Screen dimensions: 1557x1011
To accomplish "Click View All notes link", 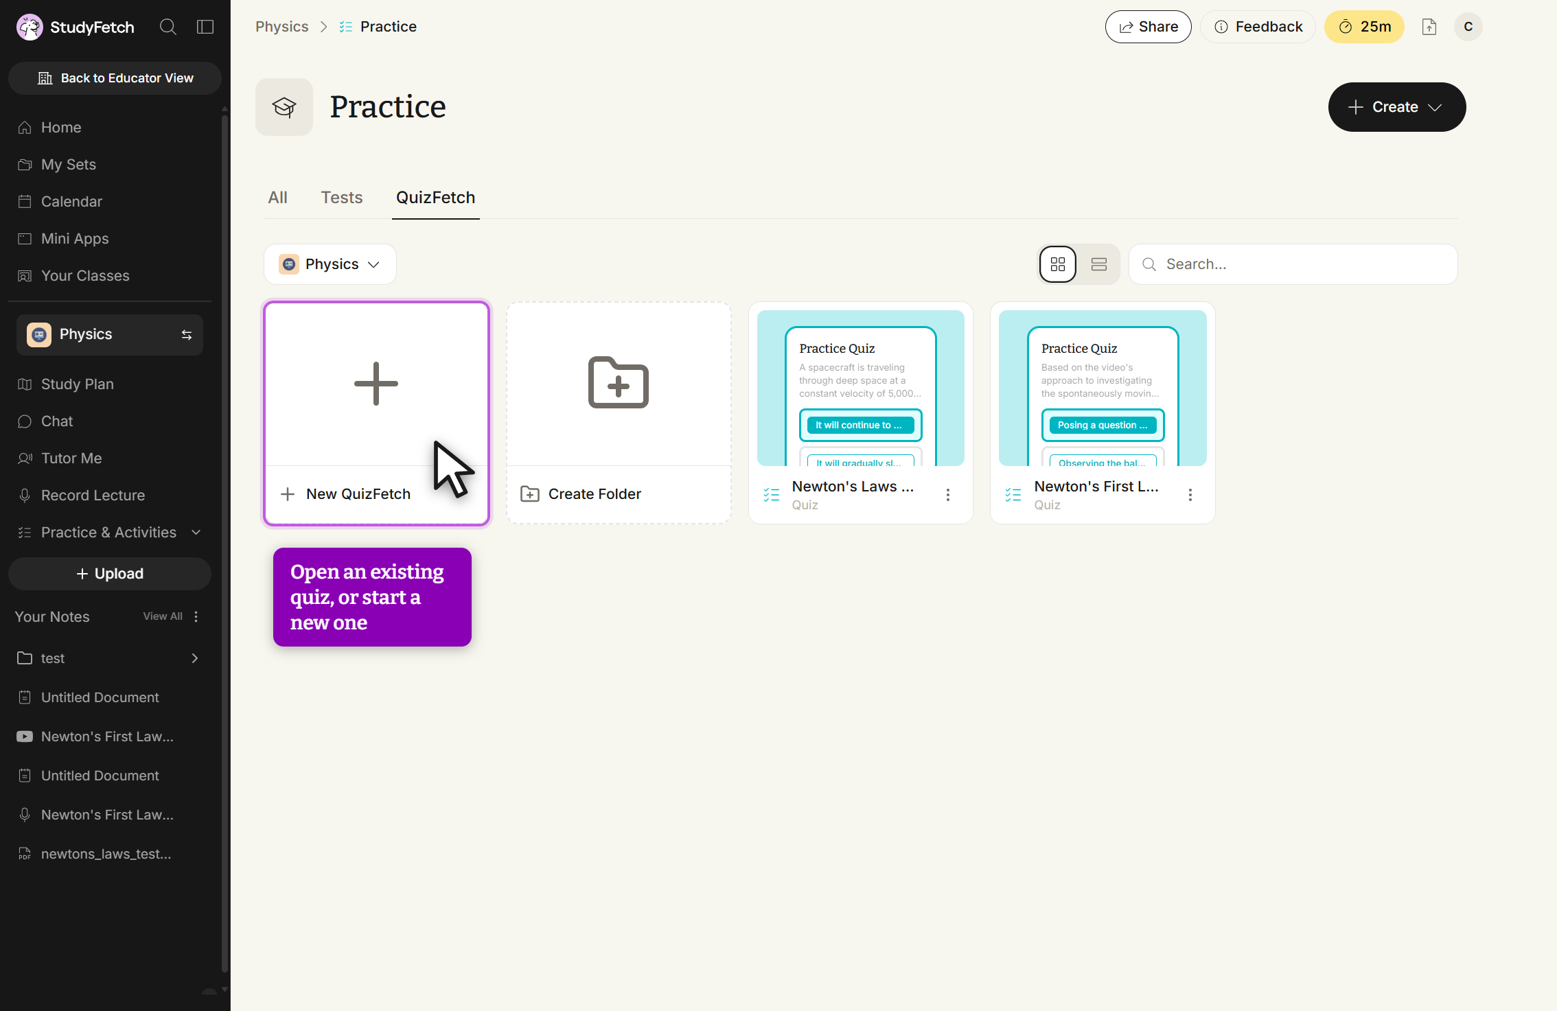I will tap(163, 616).
